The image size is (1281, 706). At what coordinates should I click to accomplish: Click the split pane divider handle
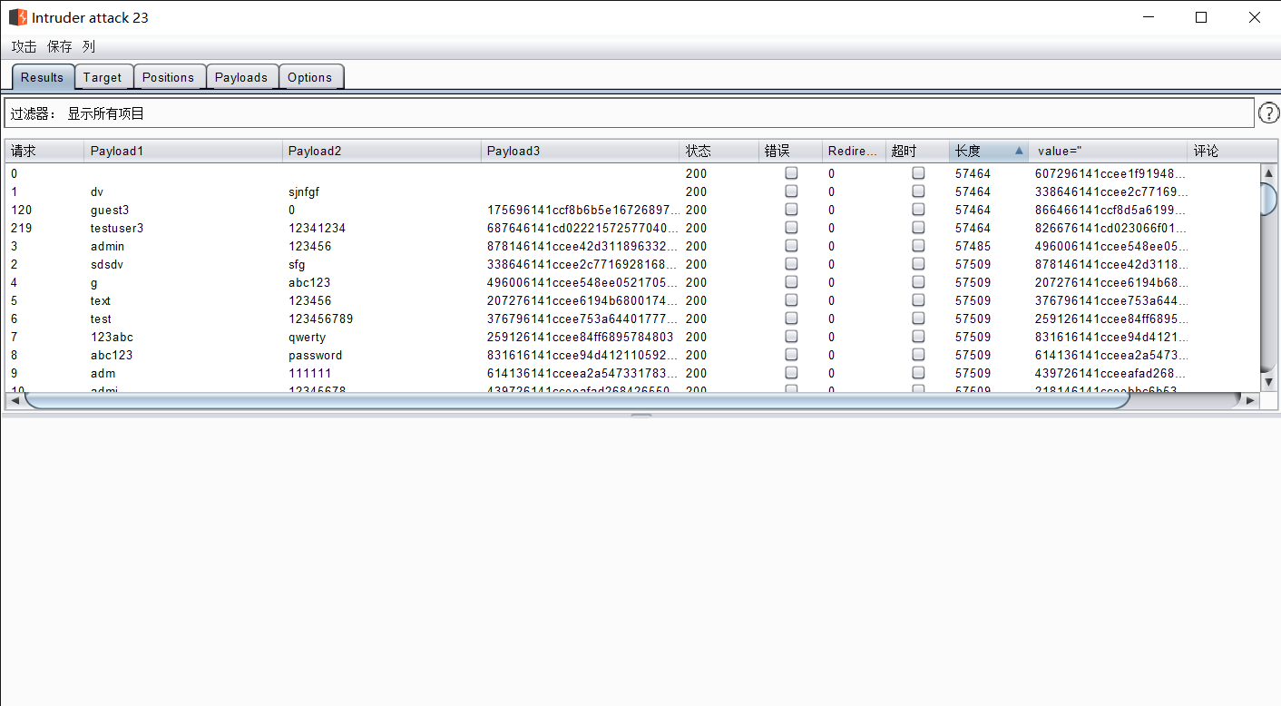(x=641, y=416)
